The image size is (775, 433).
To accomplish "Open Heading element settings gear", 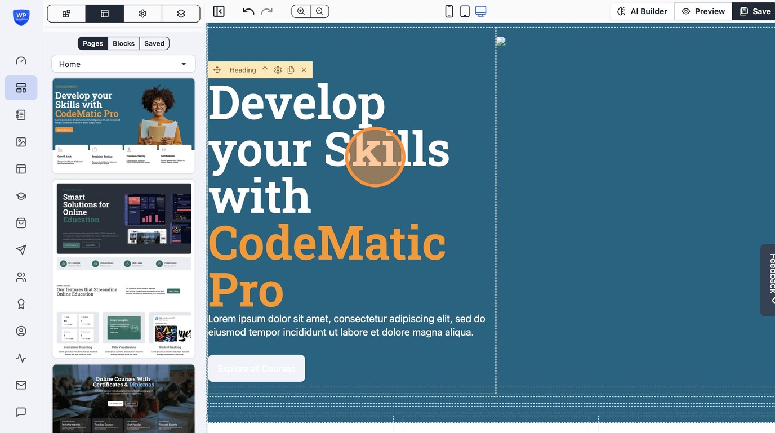I will click(x=278, y=70).
